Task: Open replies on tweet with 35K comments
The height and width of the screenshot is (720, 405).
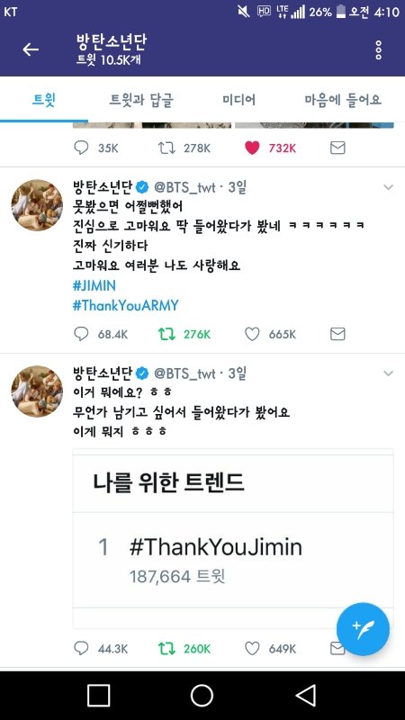Action: coord(81,148)
